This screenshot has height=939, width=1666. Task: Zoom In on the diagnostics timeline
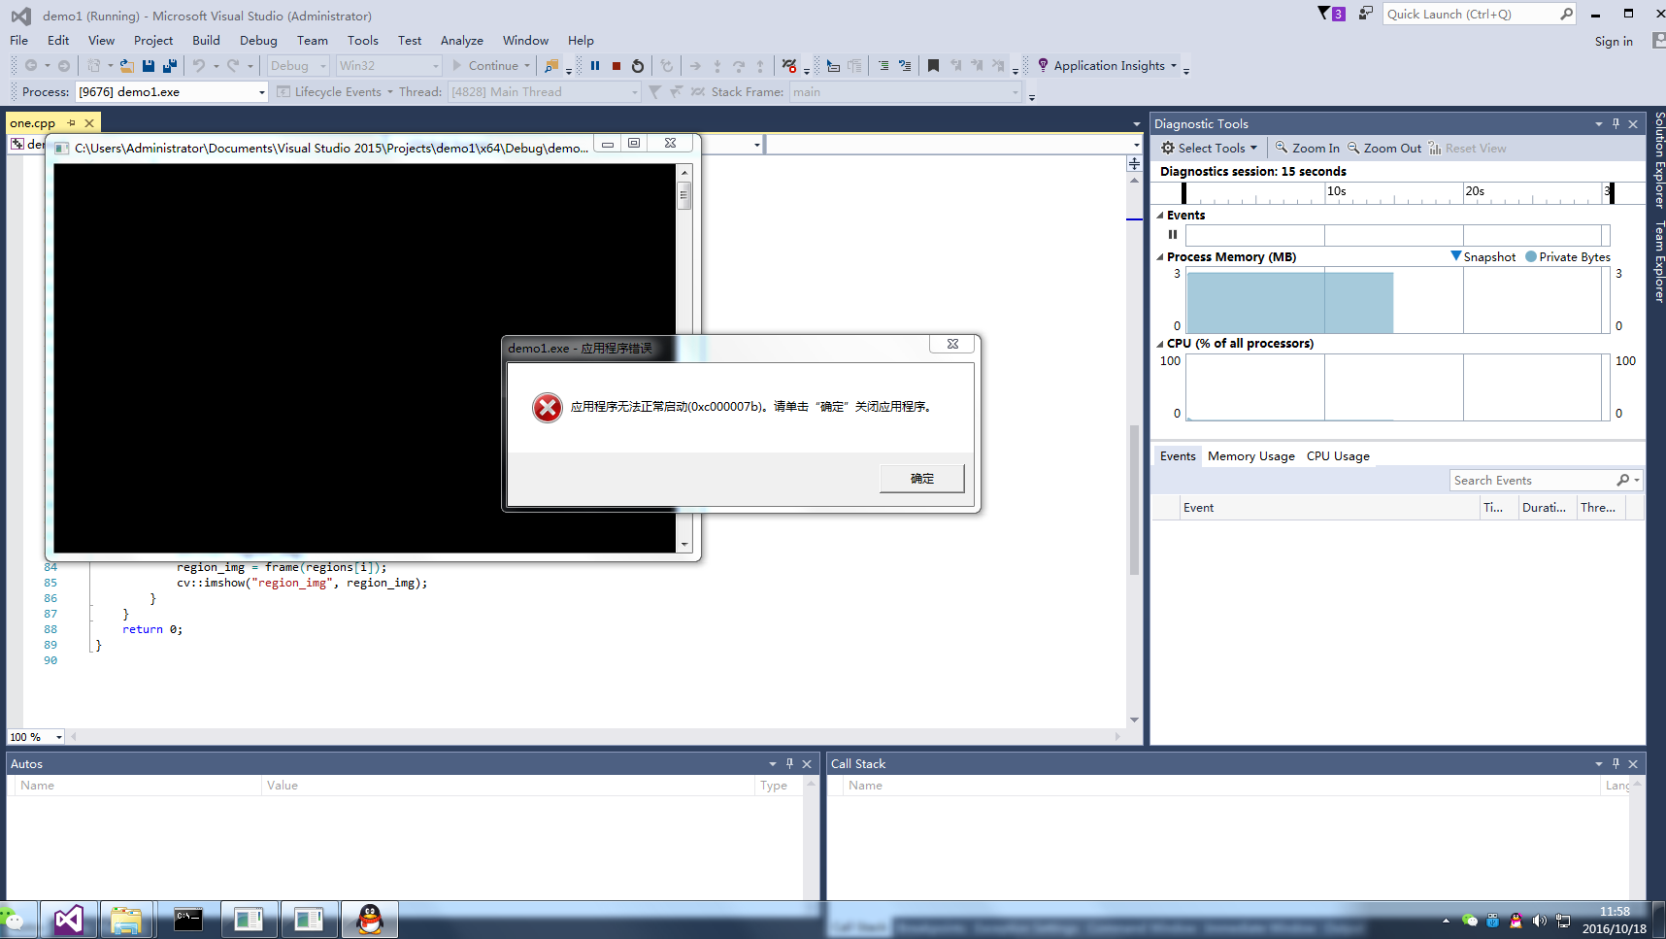1307,149
